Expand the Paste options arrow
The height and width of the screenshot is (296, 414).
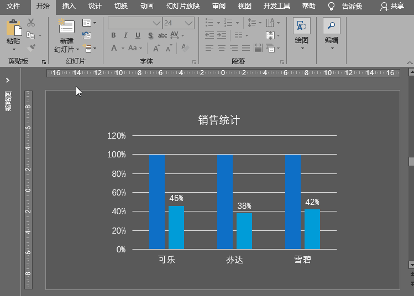pyautogui.click(x=14, y=49)
